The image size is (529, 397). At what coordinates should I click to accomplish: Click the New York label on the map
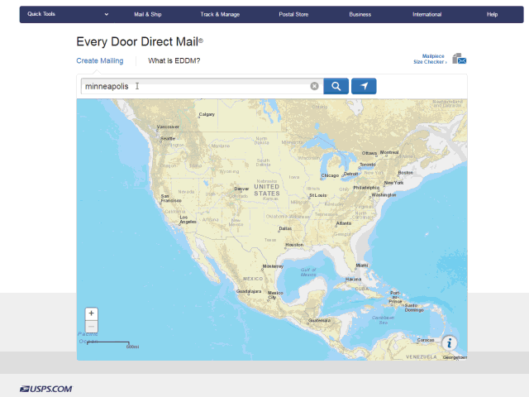[393, 183]
